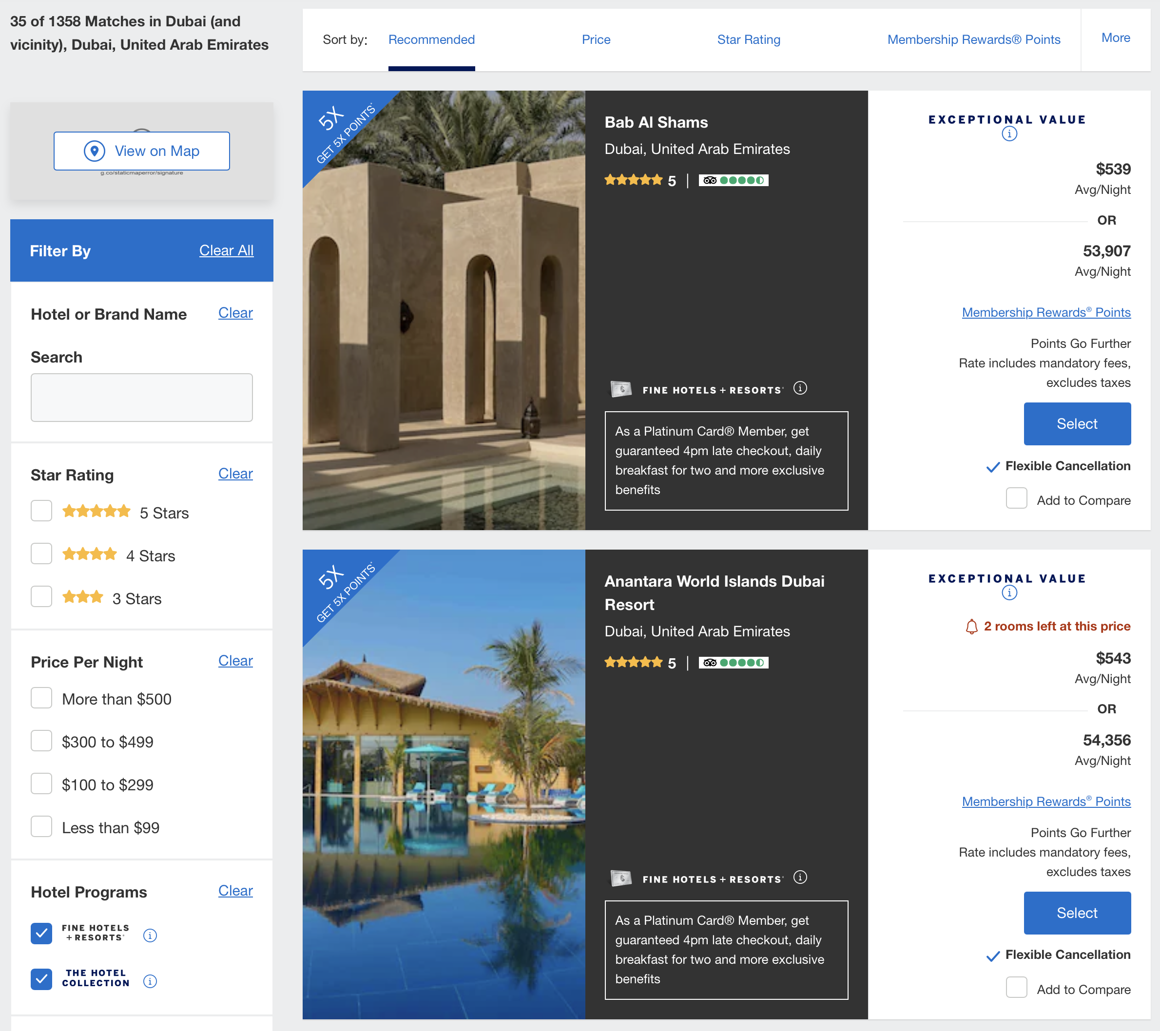Image resolution: width=1160 pixels, height=1031 pixels.
Task: Open Fine Hotels + Resorts info icon on Bab Al Shams
Action: (x=800, y=388)
